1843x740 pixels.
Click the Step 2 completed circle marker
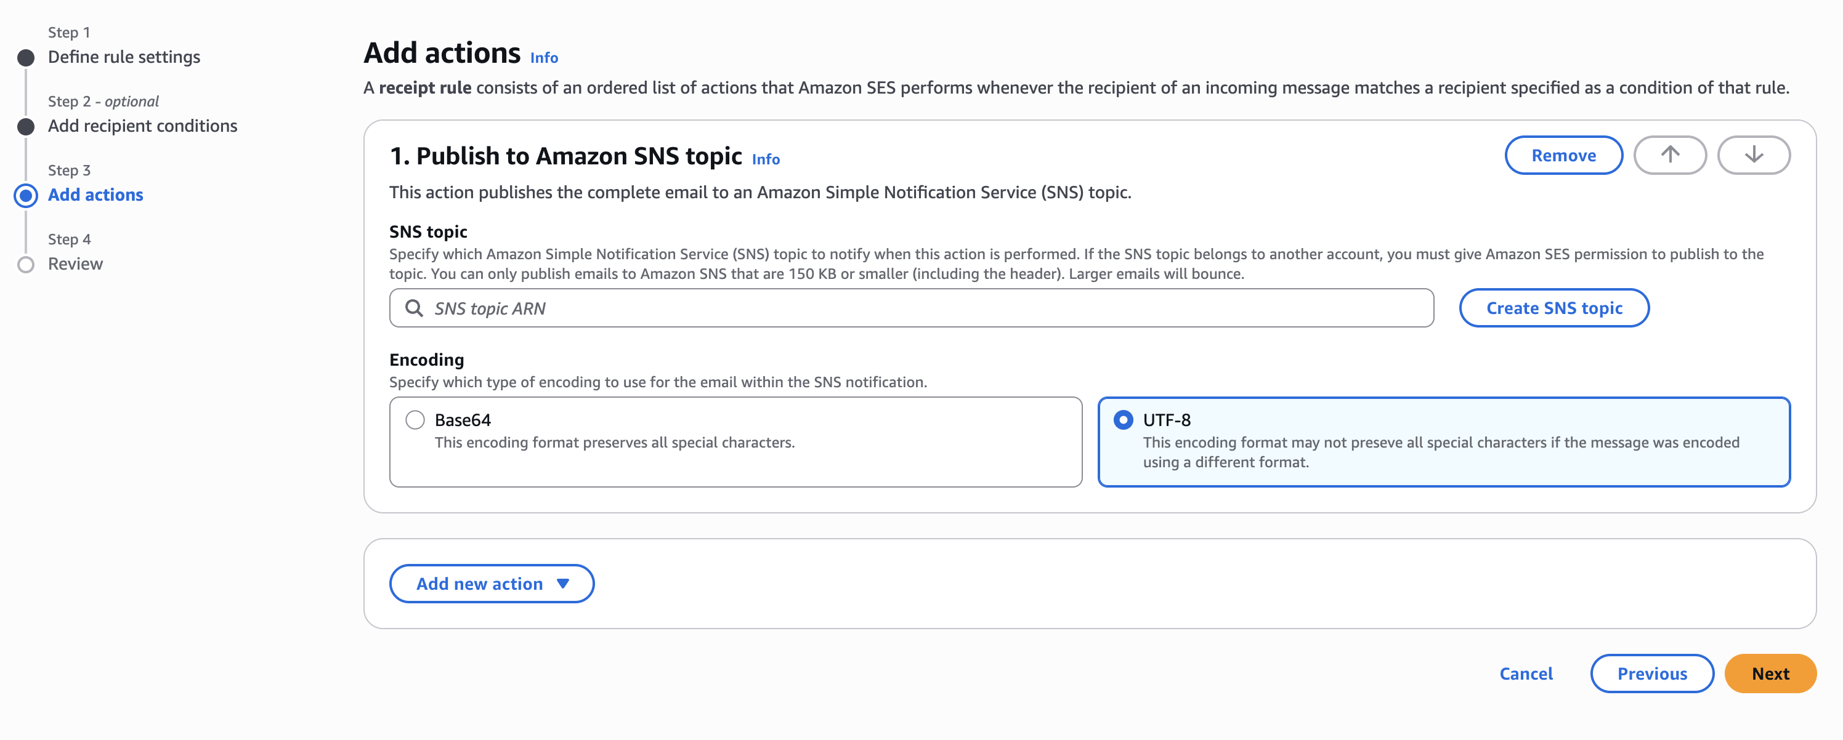(26, 127)
